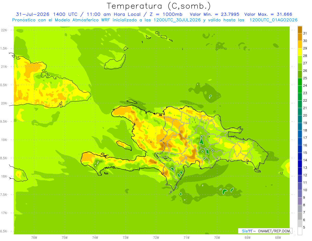The height and width of the screenshot is (241, 312).
Task: Click the legend value label "10"
Action: click(305, 190)
